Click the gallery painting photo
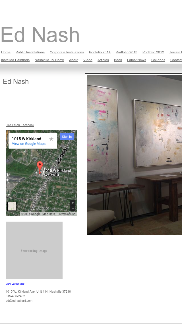Screen dimensions: 182x324 [x=135, y=155]
